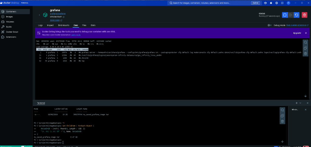Clear the Exec terminal with trash icon
311x147 pixels.
(306, 54)
